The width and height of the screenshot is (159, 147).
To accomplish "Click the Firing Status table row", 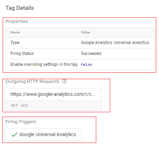I will 80,54.
